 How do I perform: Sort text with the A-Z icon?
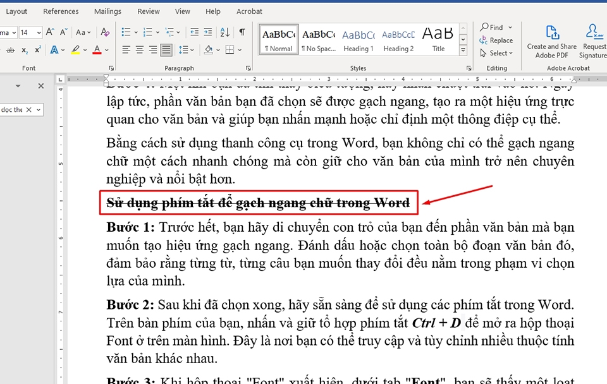click(225, 32)
